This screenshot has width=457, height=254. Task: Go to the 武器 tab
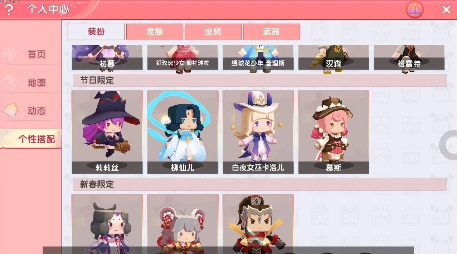(271, 31)
